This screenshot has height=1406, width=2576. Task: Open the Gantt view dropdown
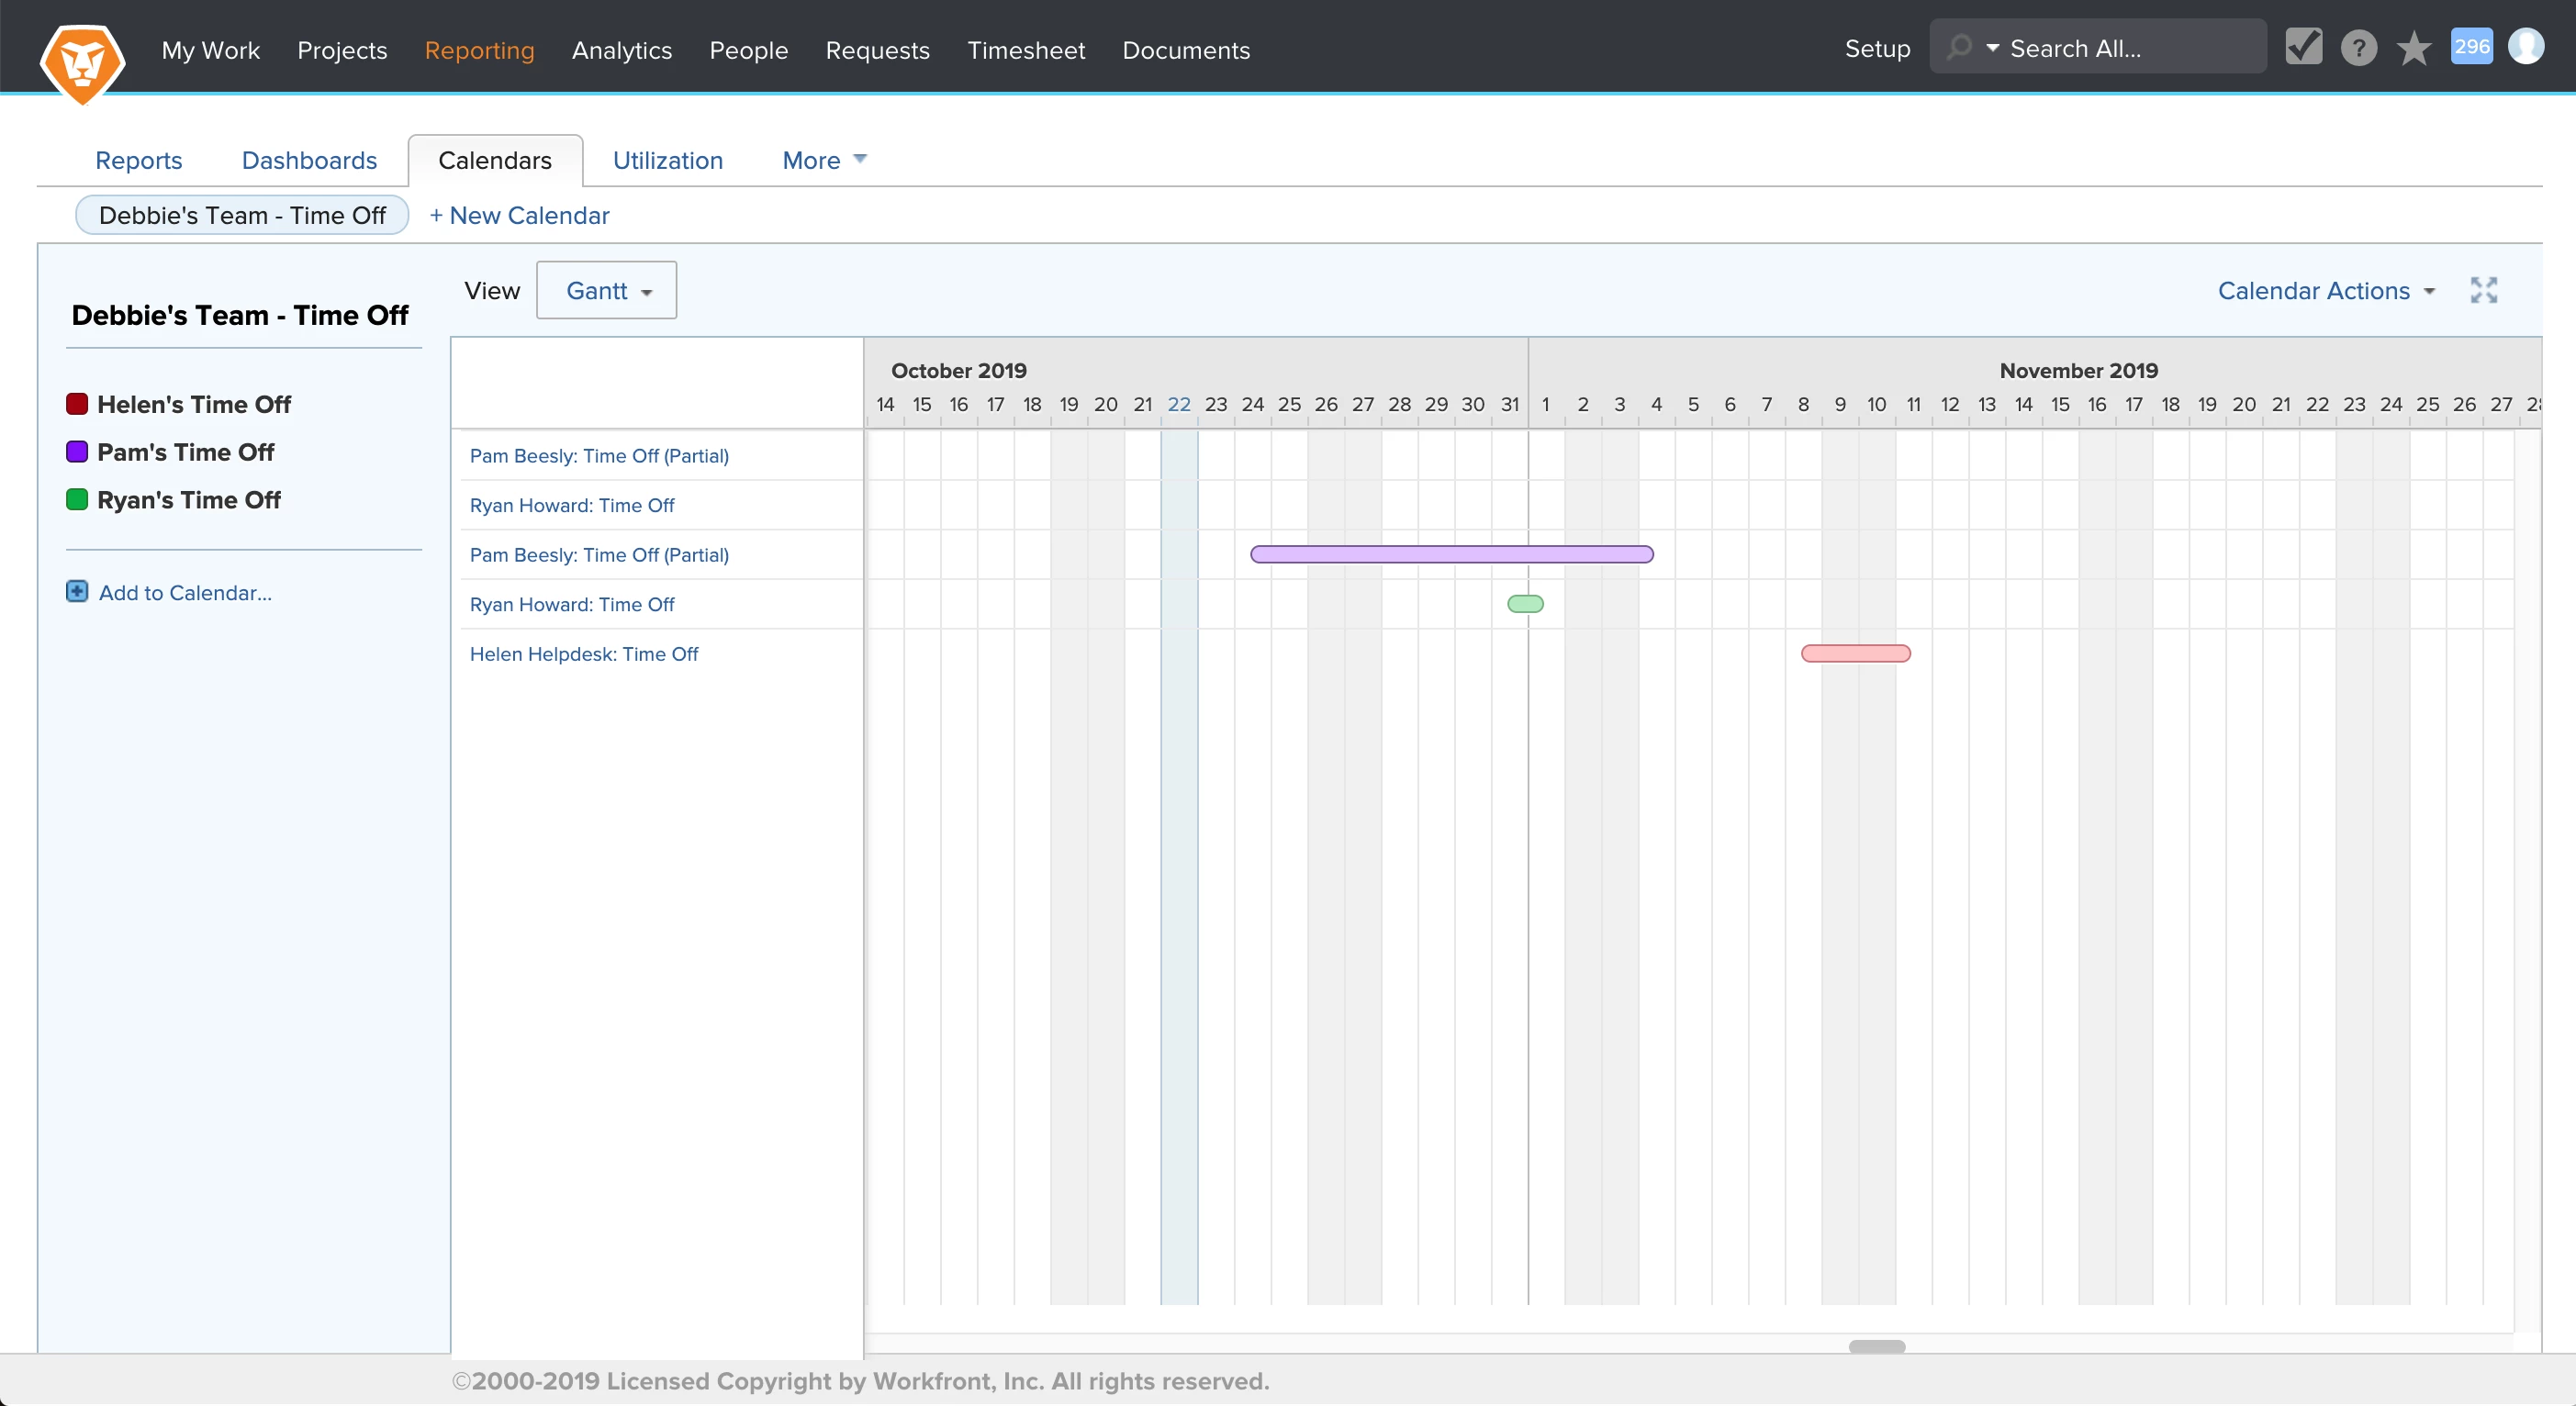[607, 291]
